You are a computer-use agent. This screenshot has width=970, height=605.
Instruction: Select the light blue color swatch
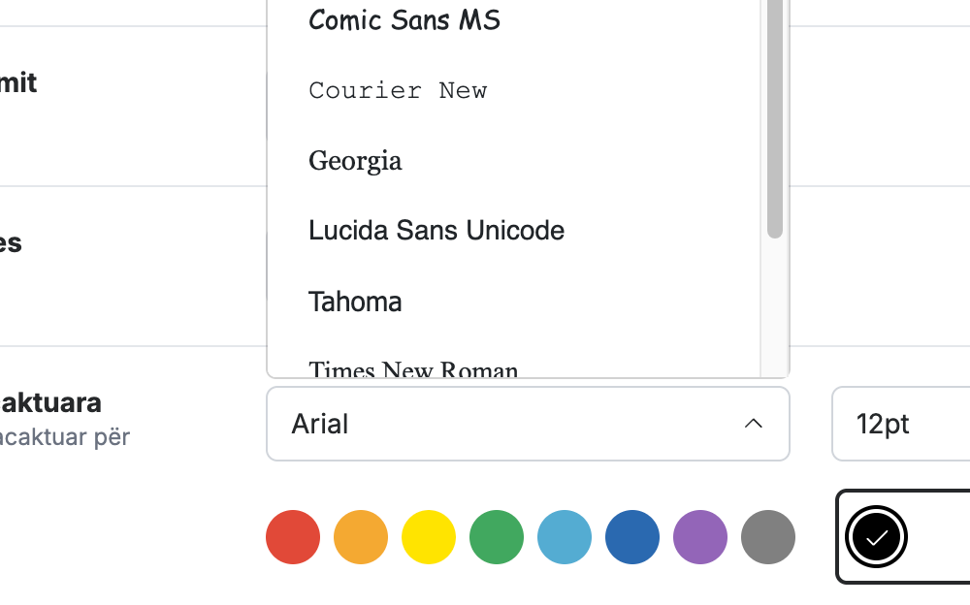tap(565, 537)
